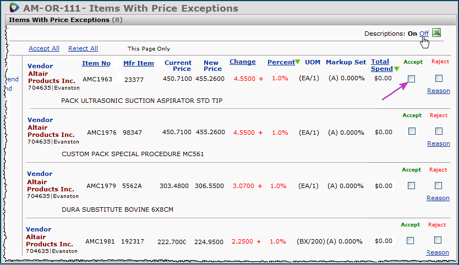Click the Reject All link
Image resolution: width=459 pixels, height=265 pixels.
pos(83,48)
